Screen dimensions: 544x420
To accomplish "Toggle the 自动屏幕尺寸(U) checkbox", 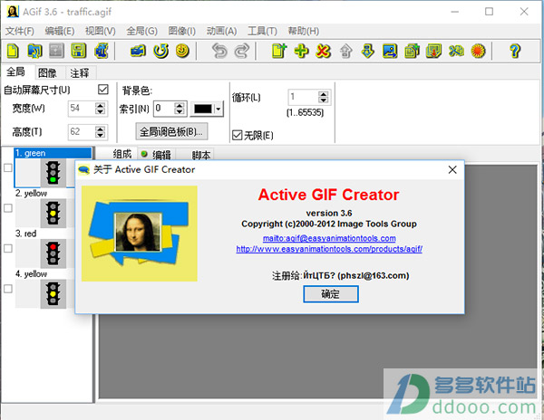I will tap(103, 90).
